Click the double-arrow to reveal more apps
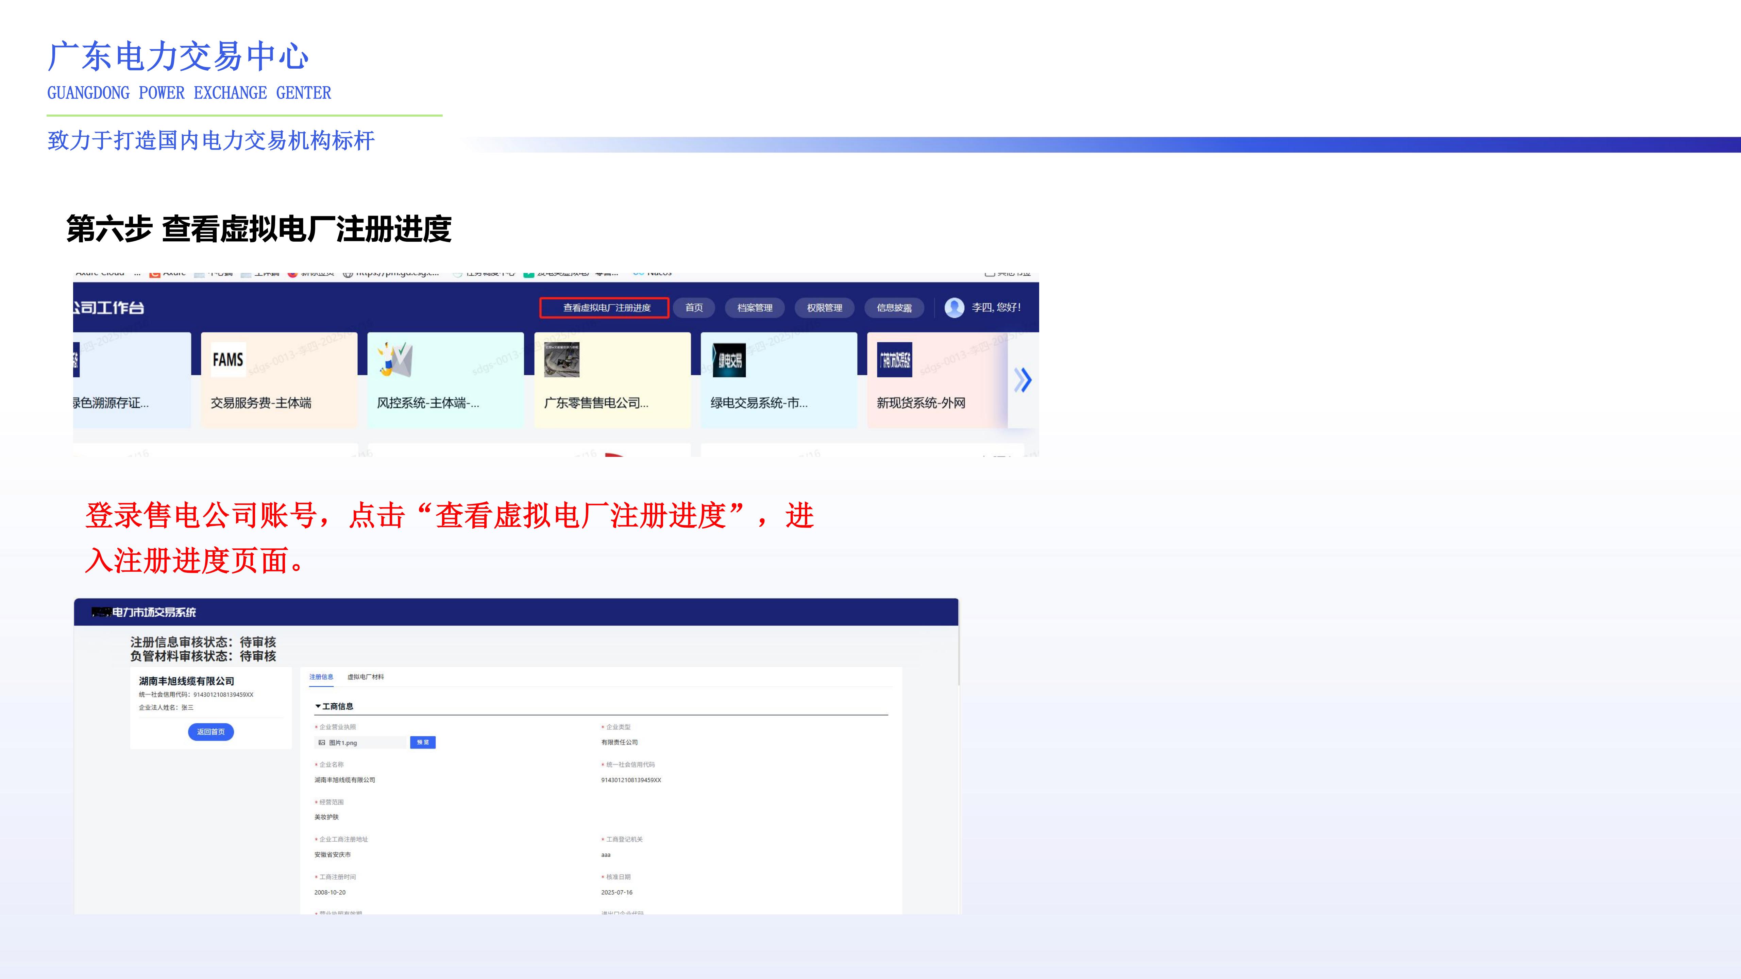 (1022, 380)
